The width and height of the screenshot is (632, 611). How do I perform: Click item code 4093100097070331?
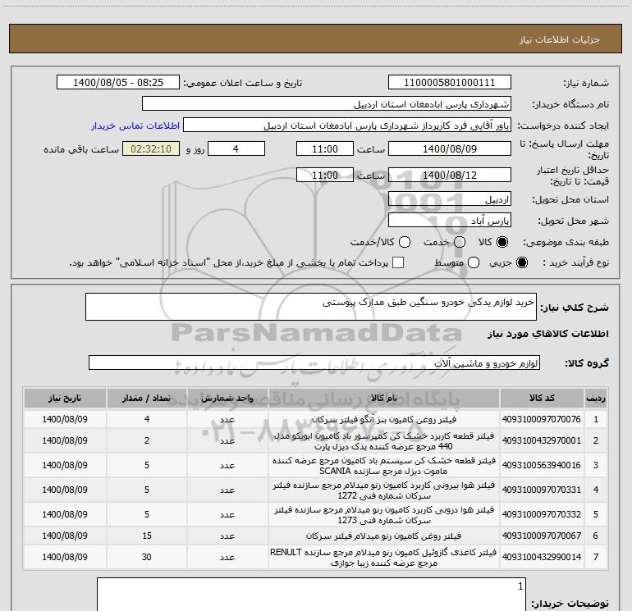click(542, 490)
